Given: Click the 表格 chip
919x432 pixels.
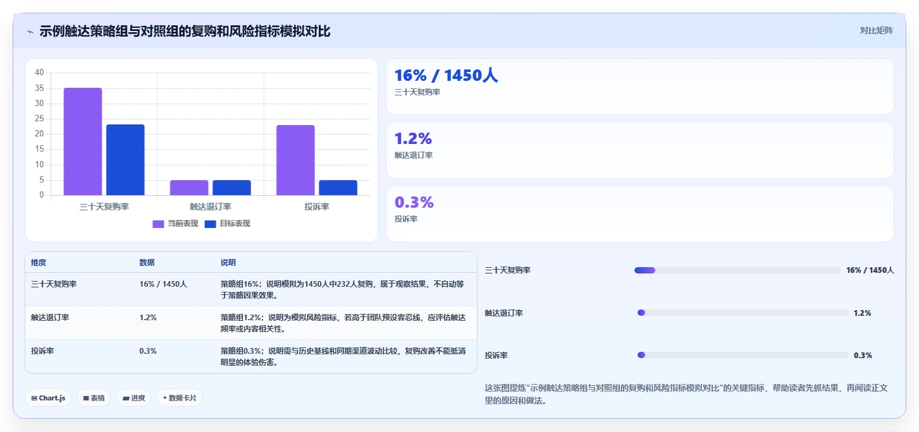Looking at the screenshot, I should 94,398.
